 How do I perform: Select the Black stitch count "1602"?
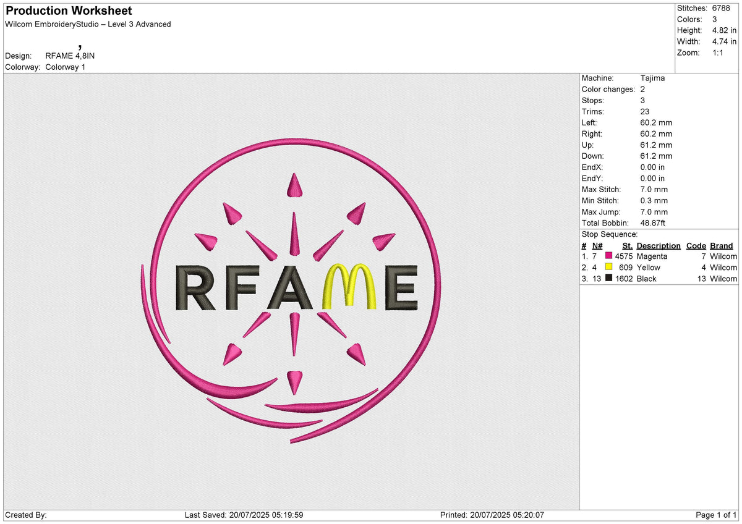(x=624, y=279)
